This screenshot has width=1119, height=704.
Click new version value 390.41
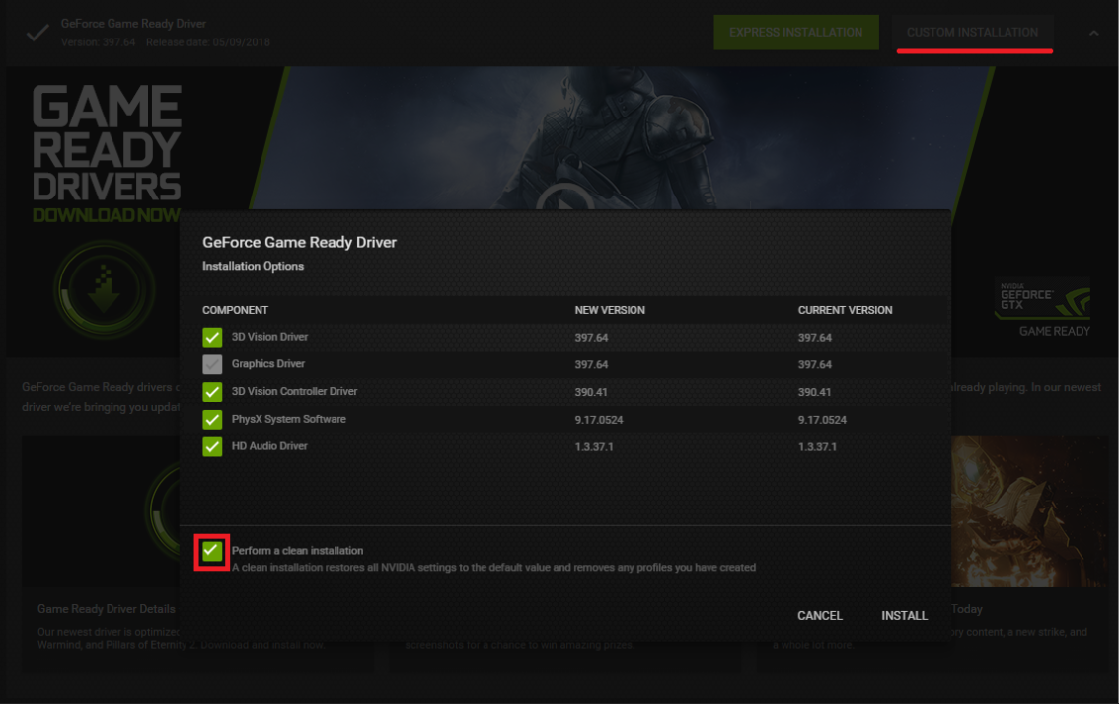[591, 392]
